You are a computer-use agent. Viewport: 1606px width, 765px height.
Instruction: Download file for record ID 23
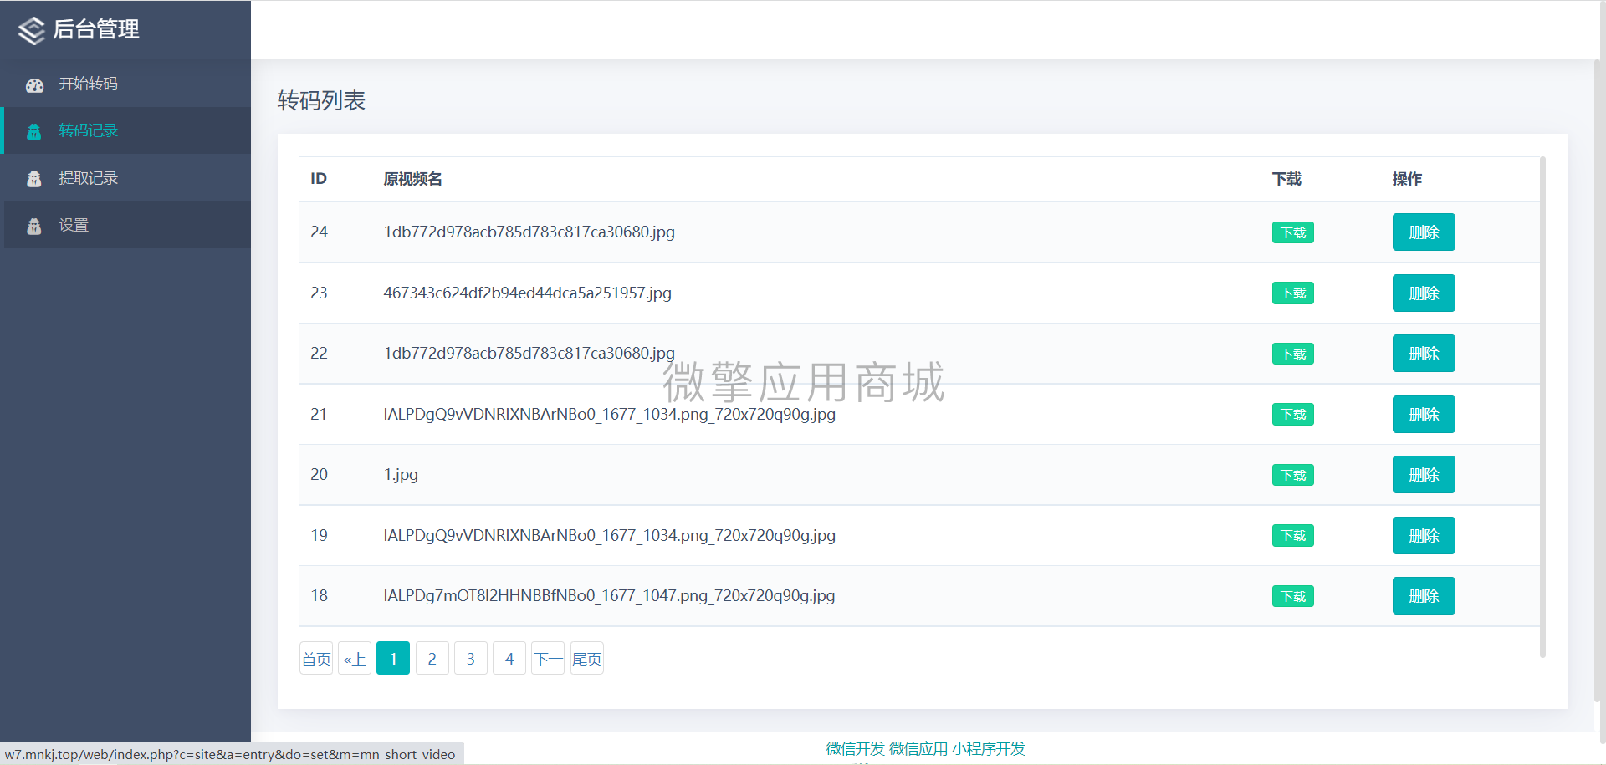point(1292,293)
